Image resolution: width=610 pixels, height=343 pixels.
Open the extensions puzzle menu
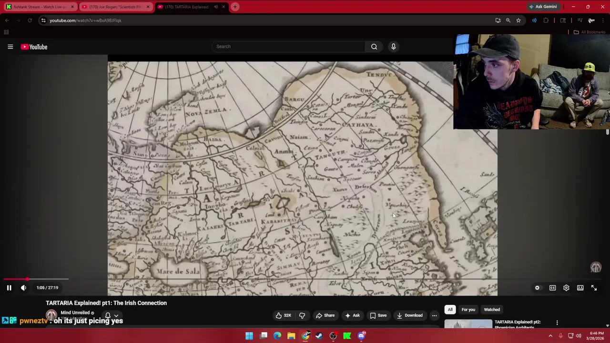(546, 20)
